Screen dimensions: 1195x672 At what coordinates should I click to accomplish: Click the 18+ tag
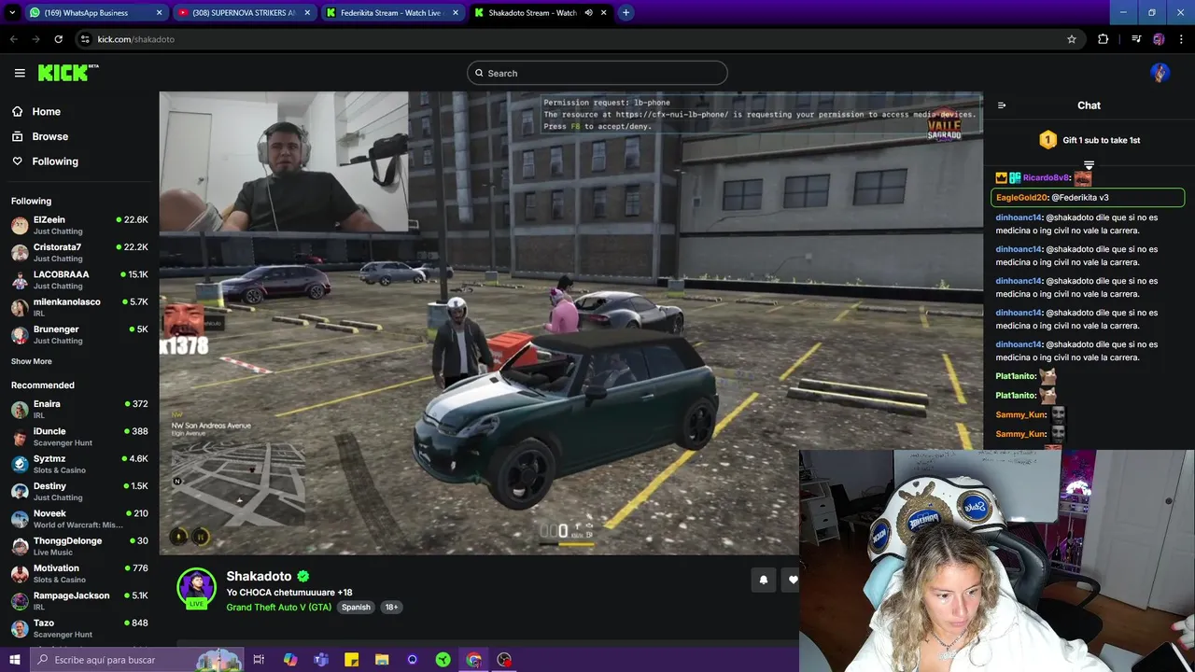tap(391, 607)
